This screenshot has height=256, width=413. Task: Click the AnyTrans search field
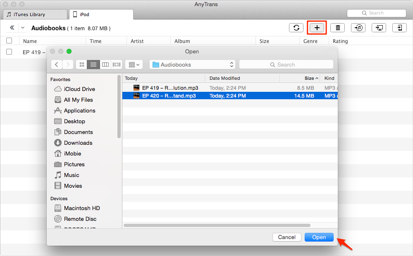click(376, 13)
